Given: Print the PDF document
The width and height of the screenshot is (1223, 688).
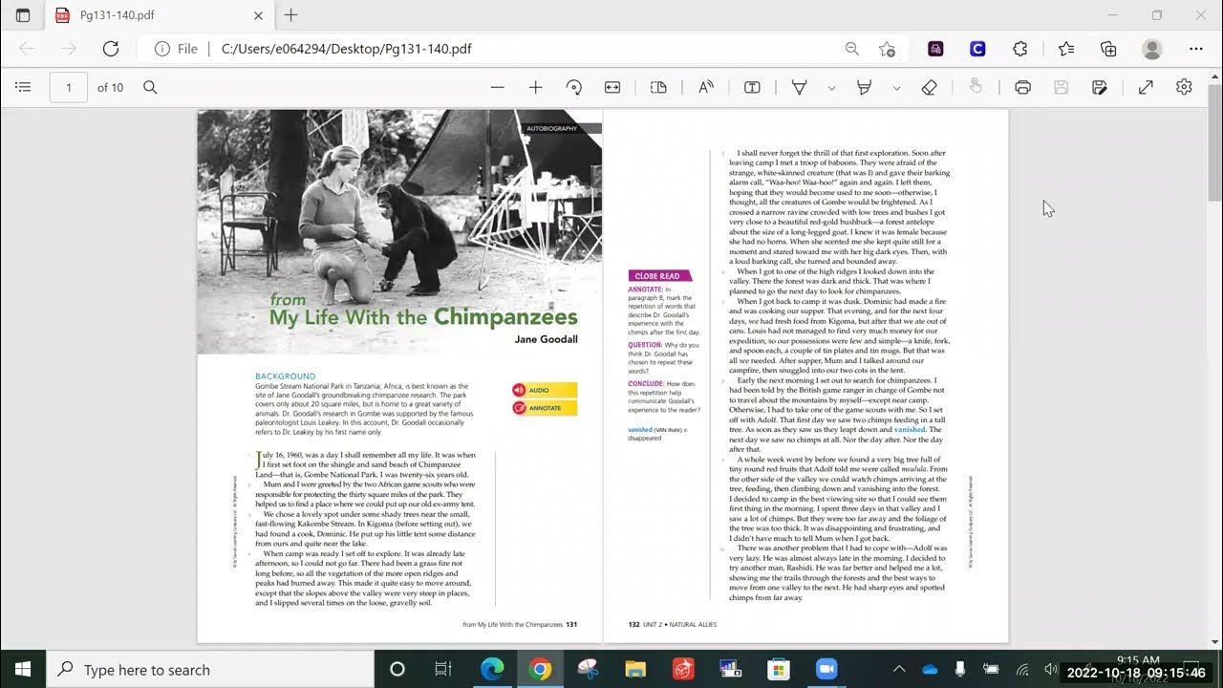Looking at the screenshot, I should 1022,87.
